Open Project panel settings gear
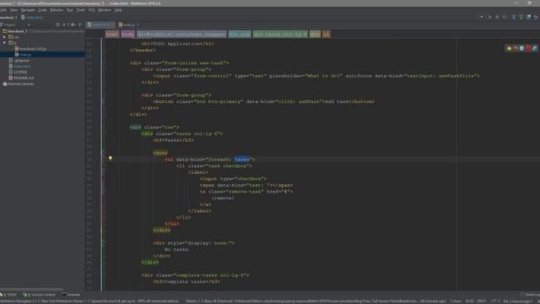Viewport: 540px width, 304px height. pyautogui.click(x=73, y=24)
